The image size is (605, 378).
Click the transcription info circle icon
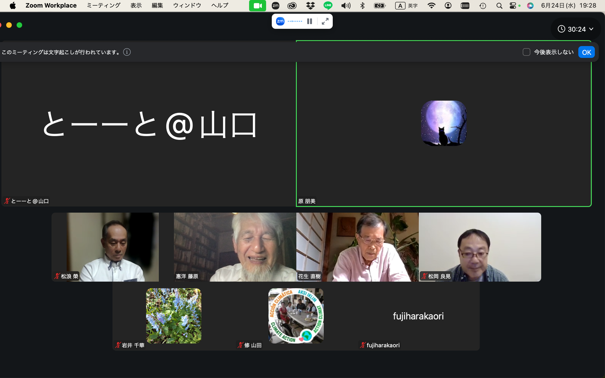point(127,52)
